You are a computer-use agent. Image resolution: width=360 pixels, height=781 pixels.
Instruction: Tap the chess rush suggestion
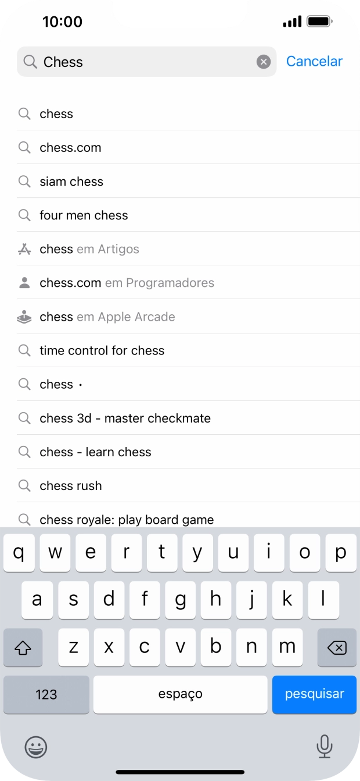tap(71, 485)
